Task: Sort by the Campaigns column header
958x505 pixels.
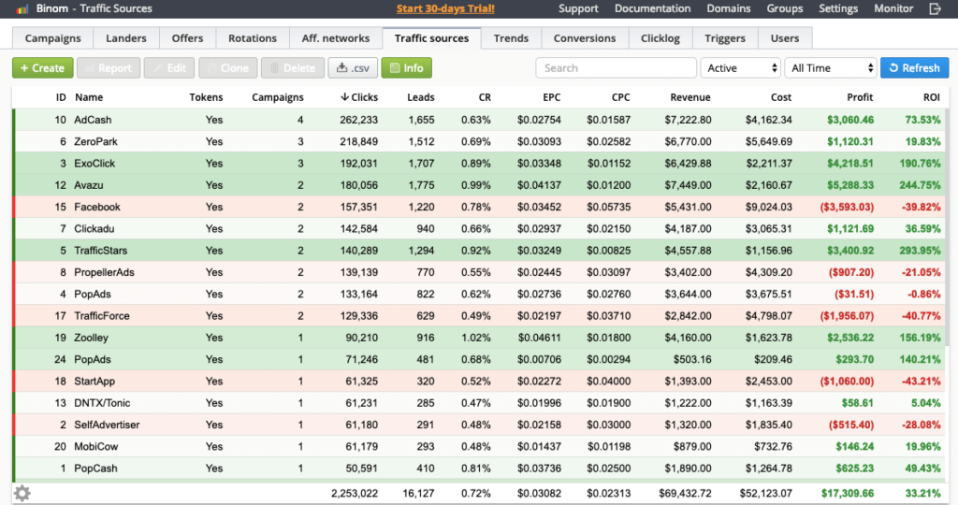Action: (277, 97)
